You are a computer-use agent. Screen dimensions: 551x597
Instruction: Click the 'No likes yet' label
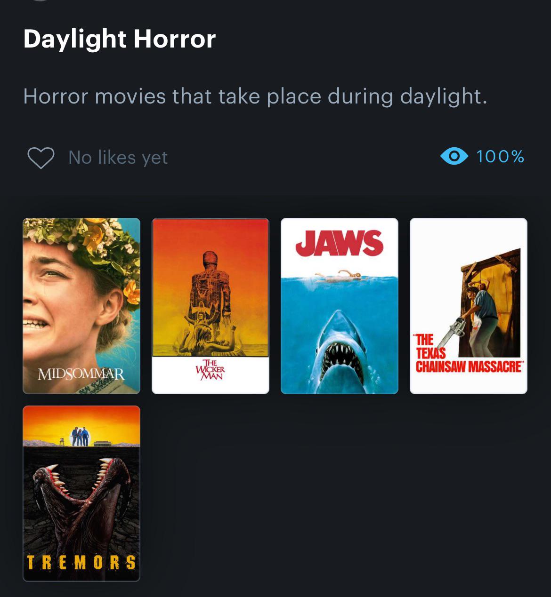[x=118, y=157]
